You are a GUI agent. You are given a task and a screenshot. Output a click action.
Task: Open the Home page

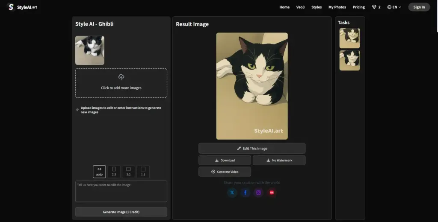284,7
